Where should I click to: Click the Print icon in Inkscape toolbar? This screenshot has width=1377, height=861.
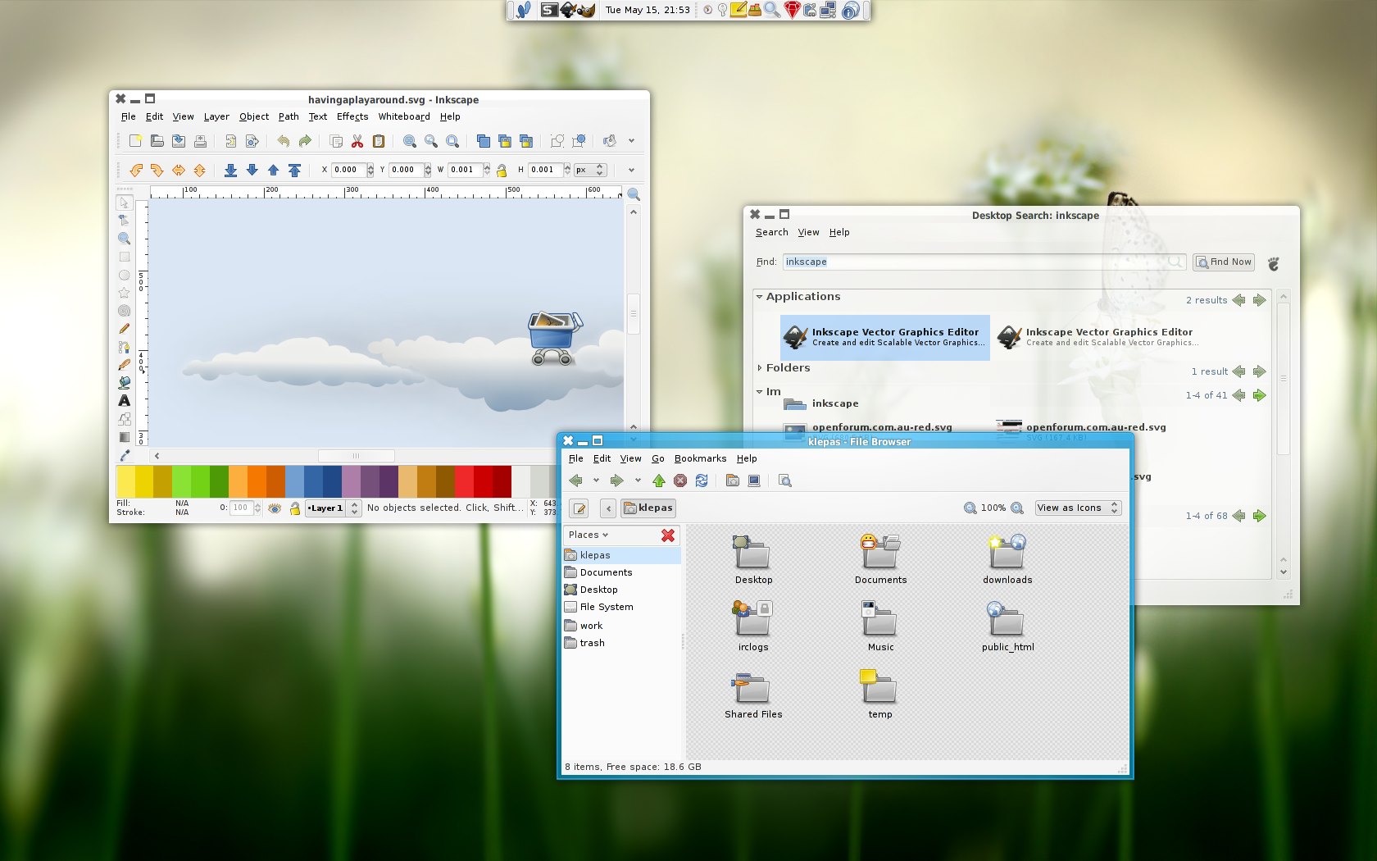click(200, 141)
